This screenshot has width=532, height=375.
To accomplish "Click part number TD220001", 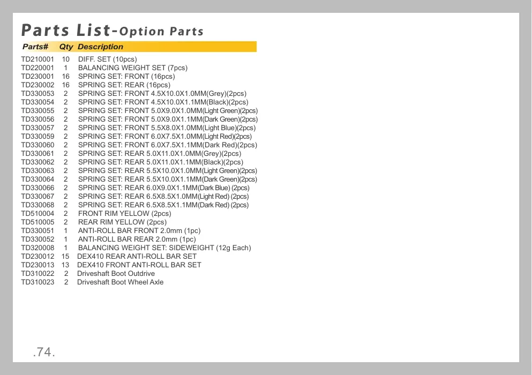I will pyautogui.click(x=38, y=68).
